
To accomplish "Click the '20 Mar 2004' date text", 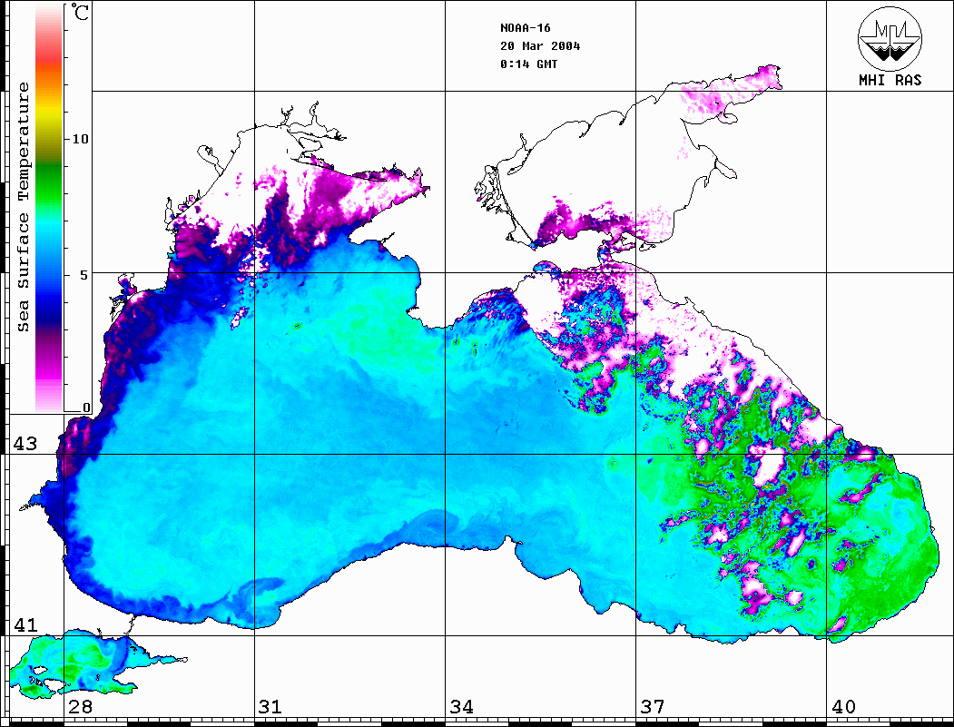I will pyautogui.click(x=540, y=46).
